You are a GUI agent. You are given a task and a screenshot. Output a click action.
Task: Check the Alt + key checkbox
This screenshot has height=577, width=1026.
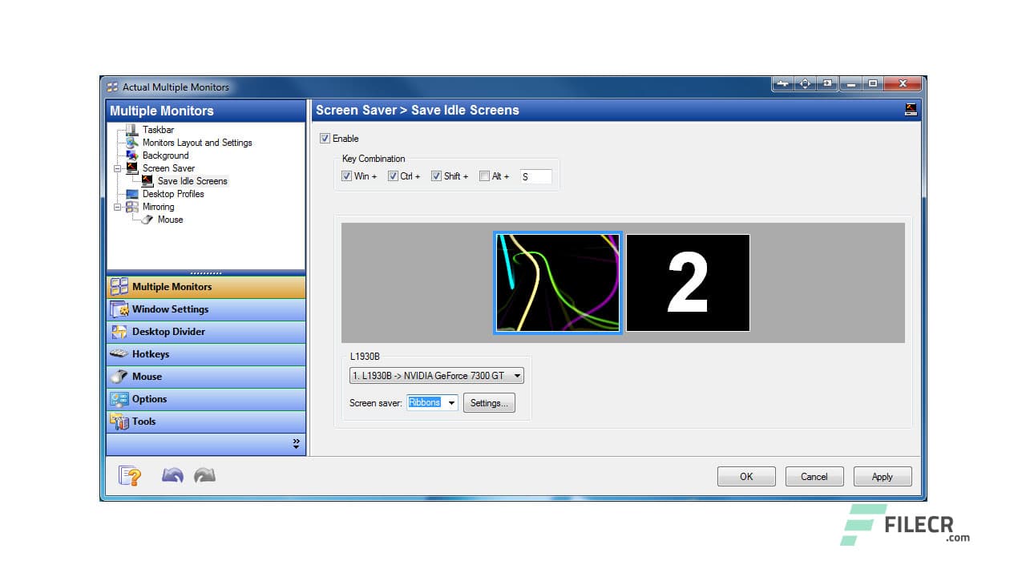[x=484, y=176]
